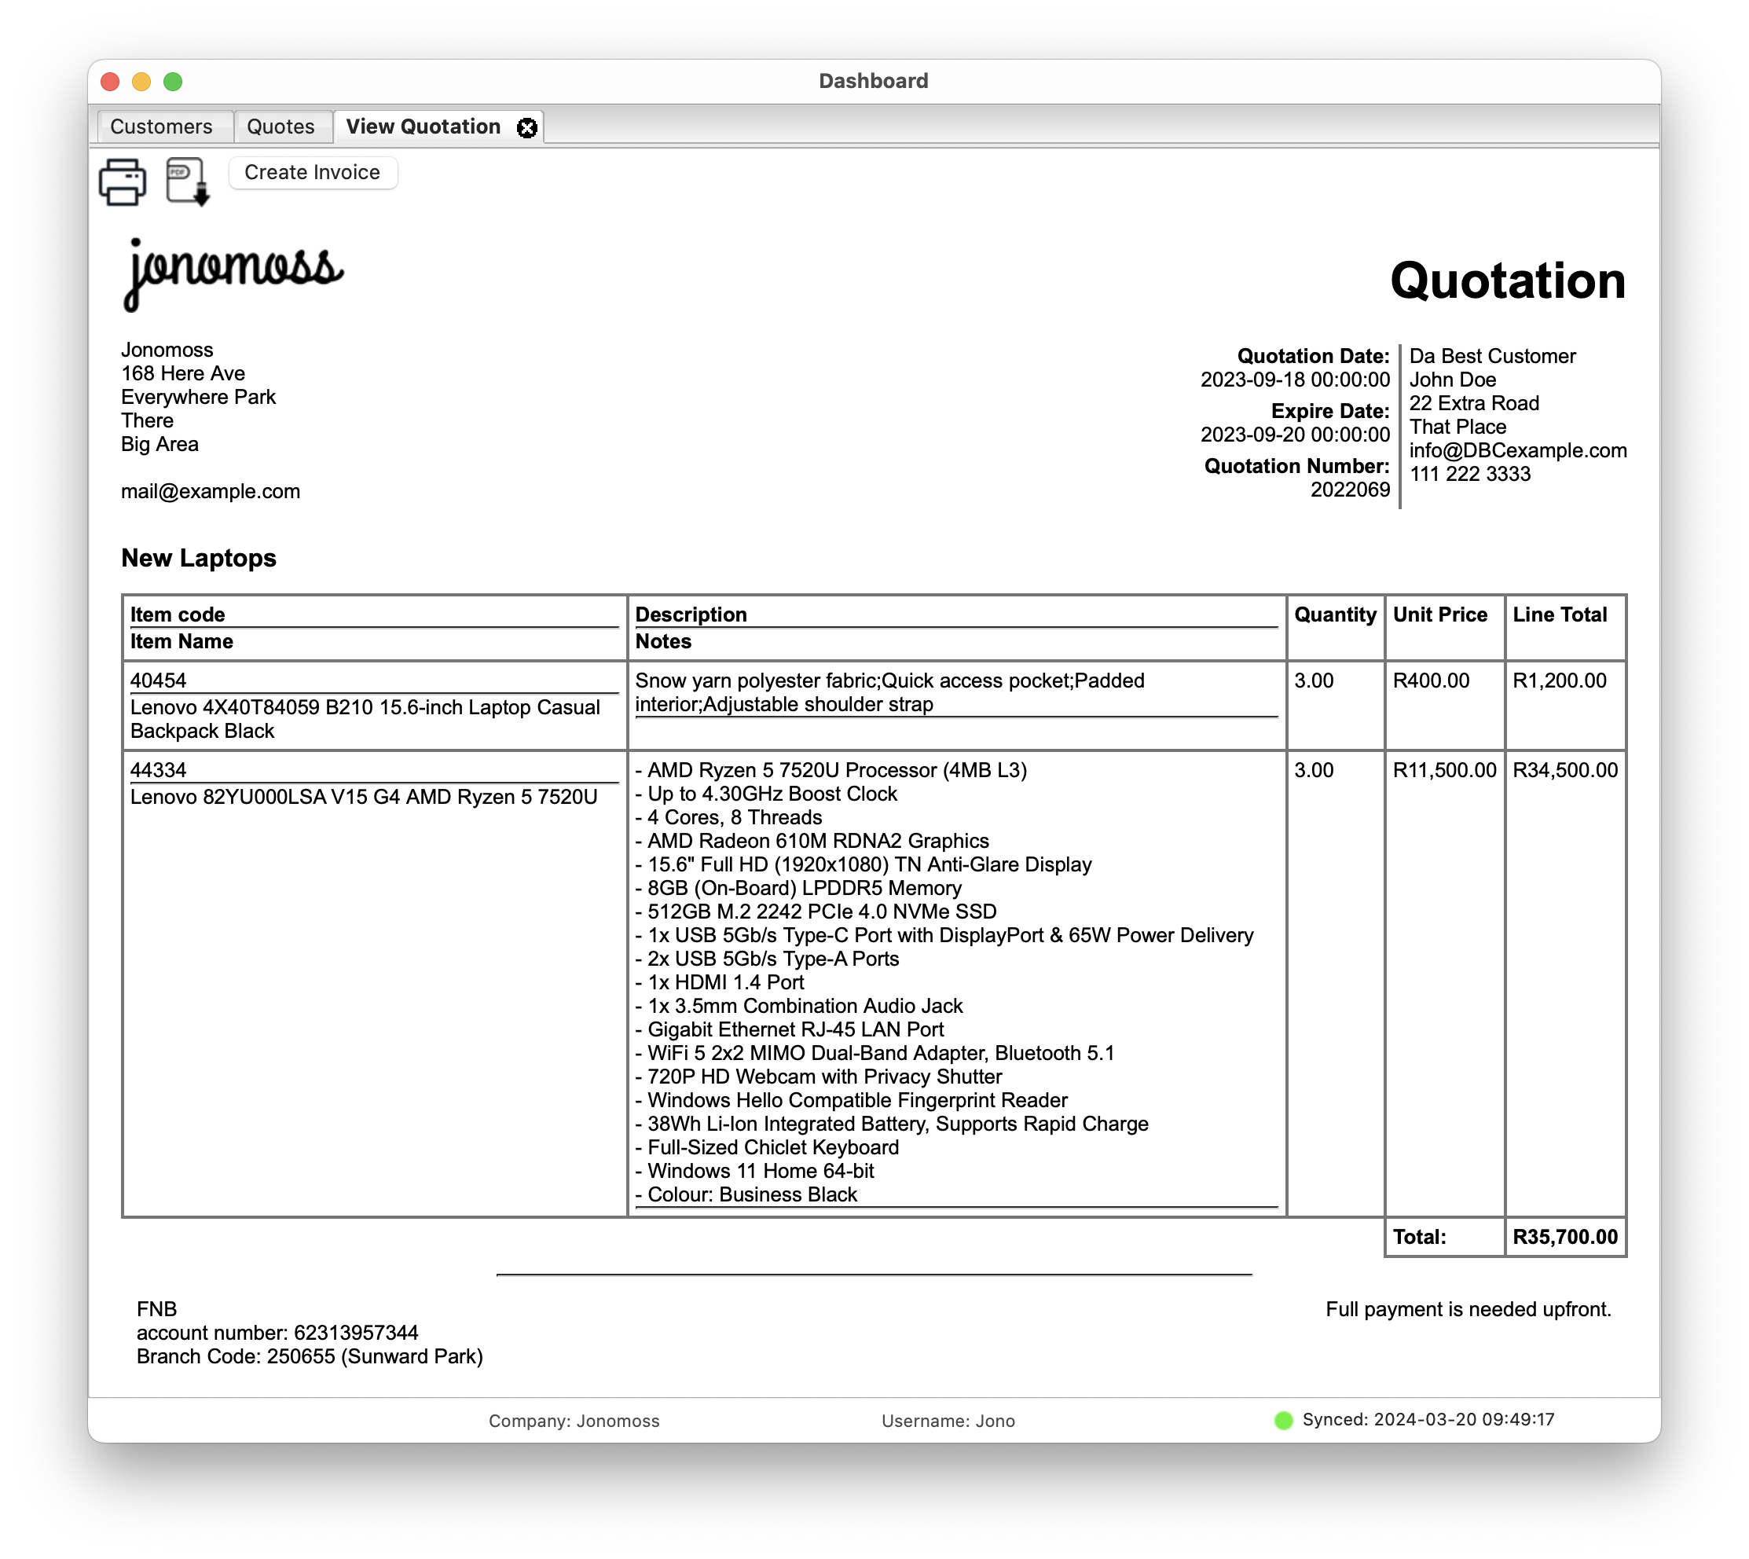1749x1559 pixels.
Task: Open the Quotes tab
Action: tap(281, 127)
